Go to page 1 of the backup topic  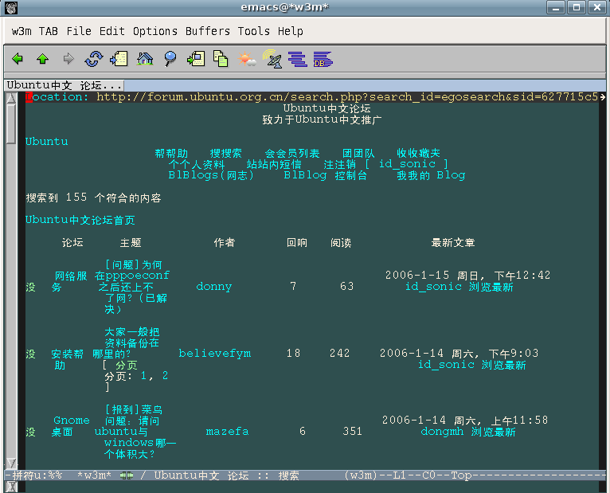tap(143, 376)
